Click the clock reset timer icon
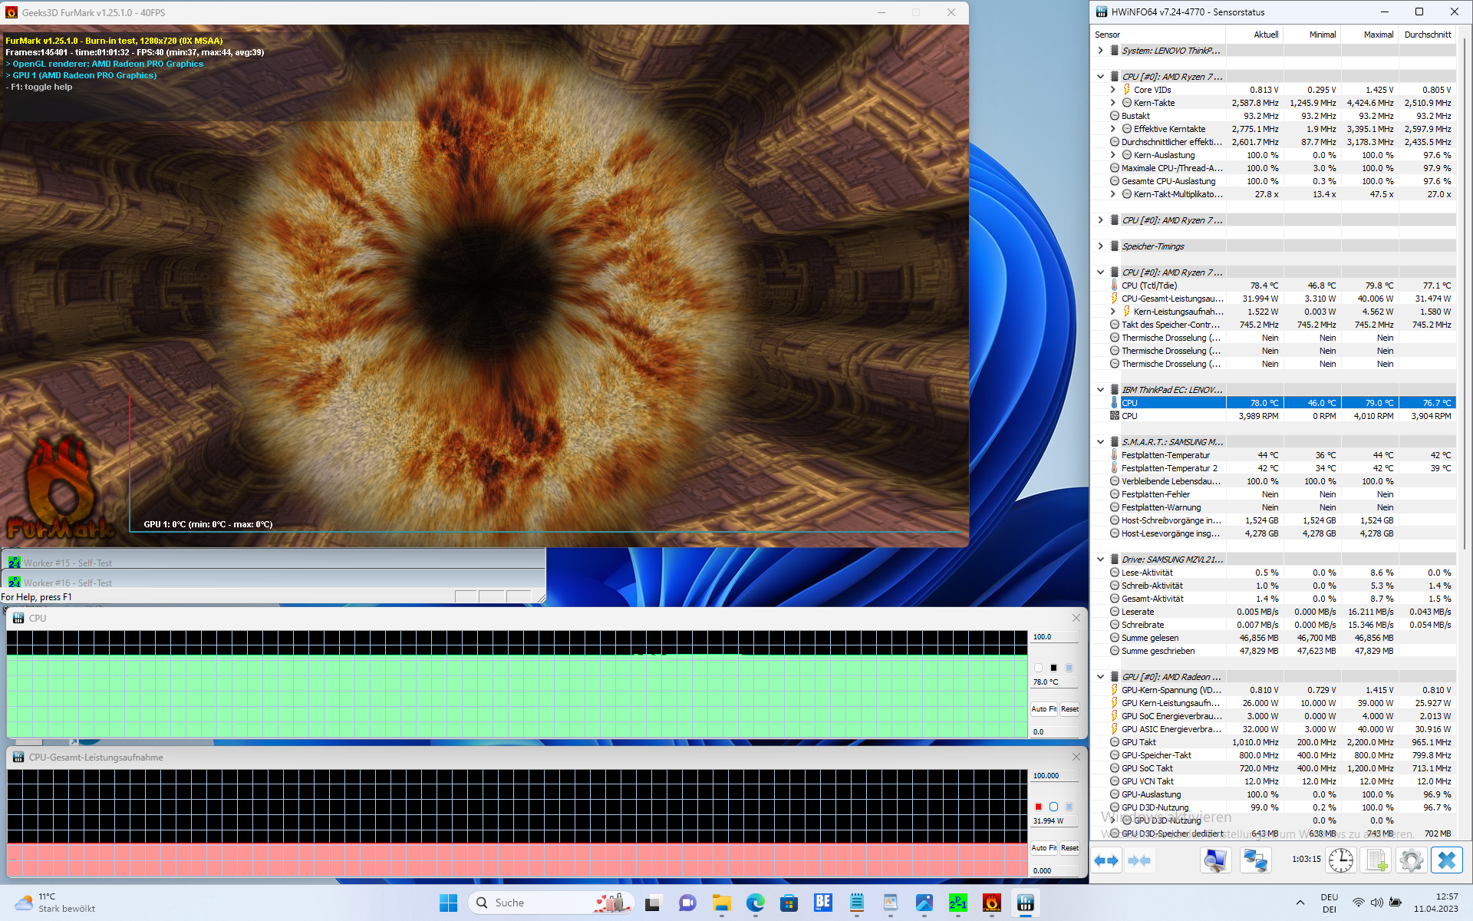 [x=1341, y=860]
